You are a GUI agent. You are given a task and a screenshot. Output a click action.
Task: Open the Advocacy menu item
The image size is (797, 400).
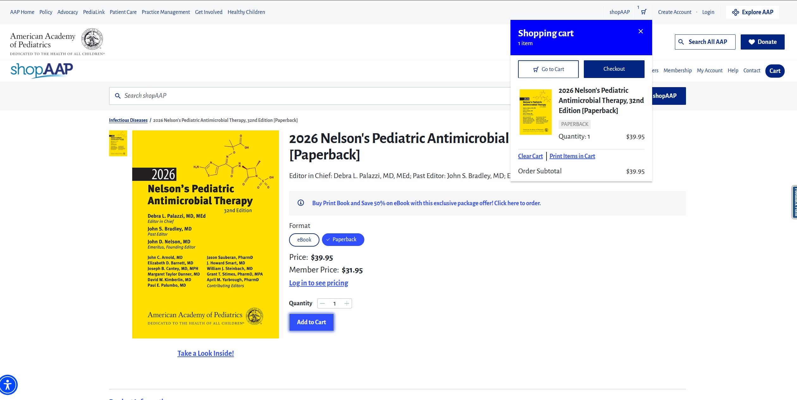click(68, 12)
